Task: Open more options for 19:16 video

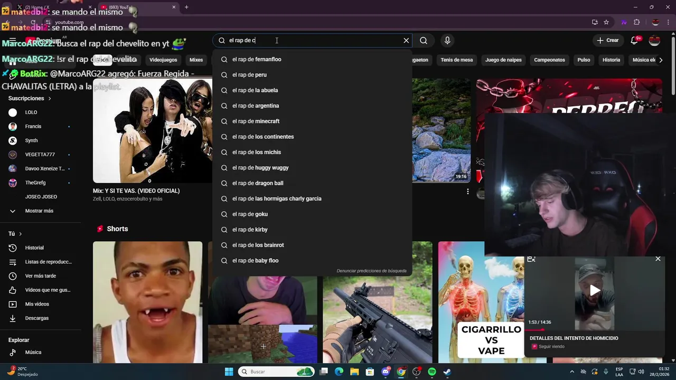Action: [x=467, y=192]
